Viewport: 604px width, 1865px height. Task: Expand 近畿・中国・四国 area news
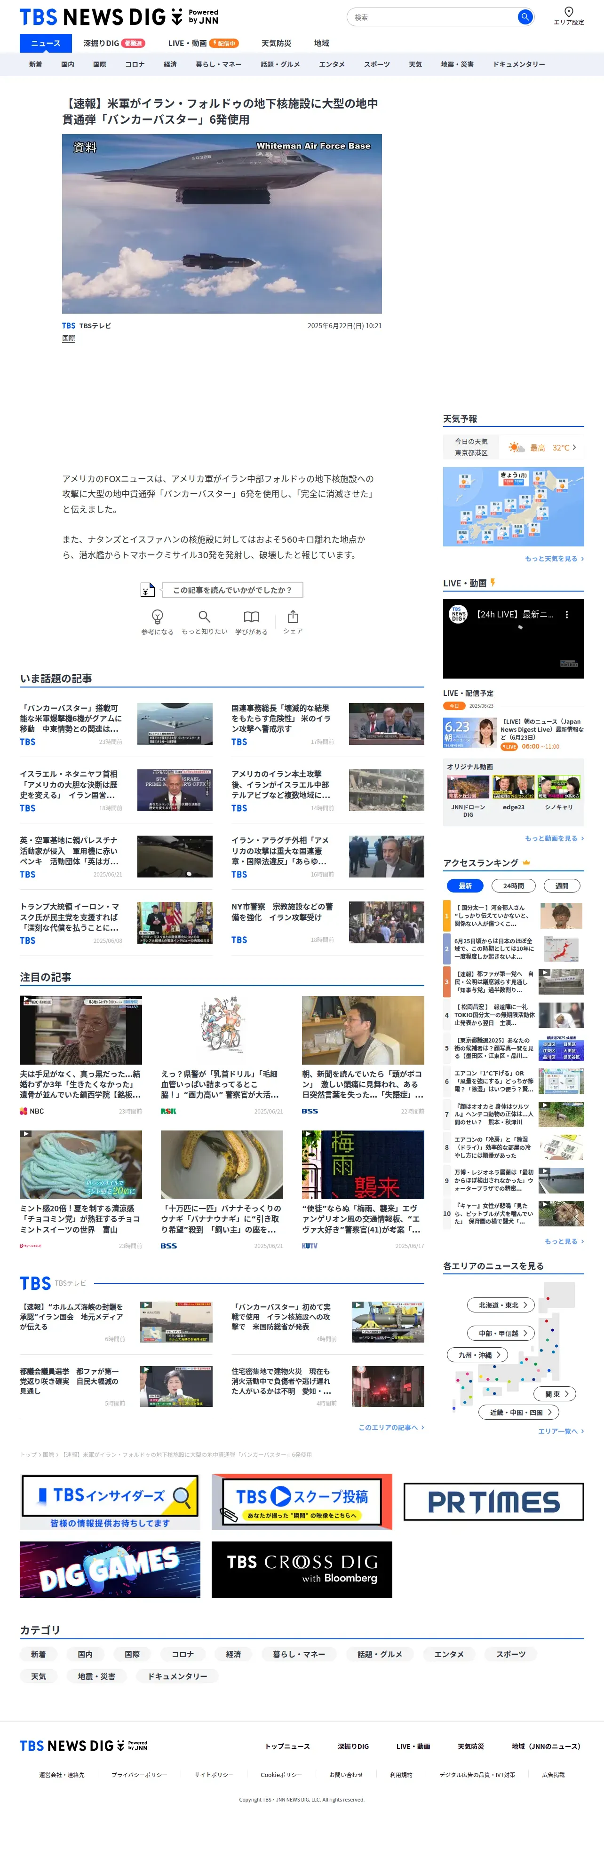pyautogui.click(x=519, y=1412)
